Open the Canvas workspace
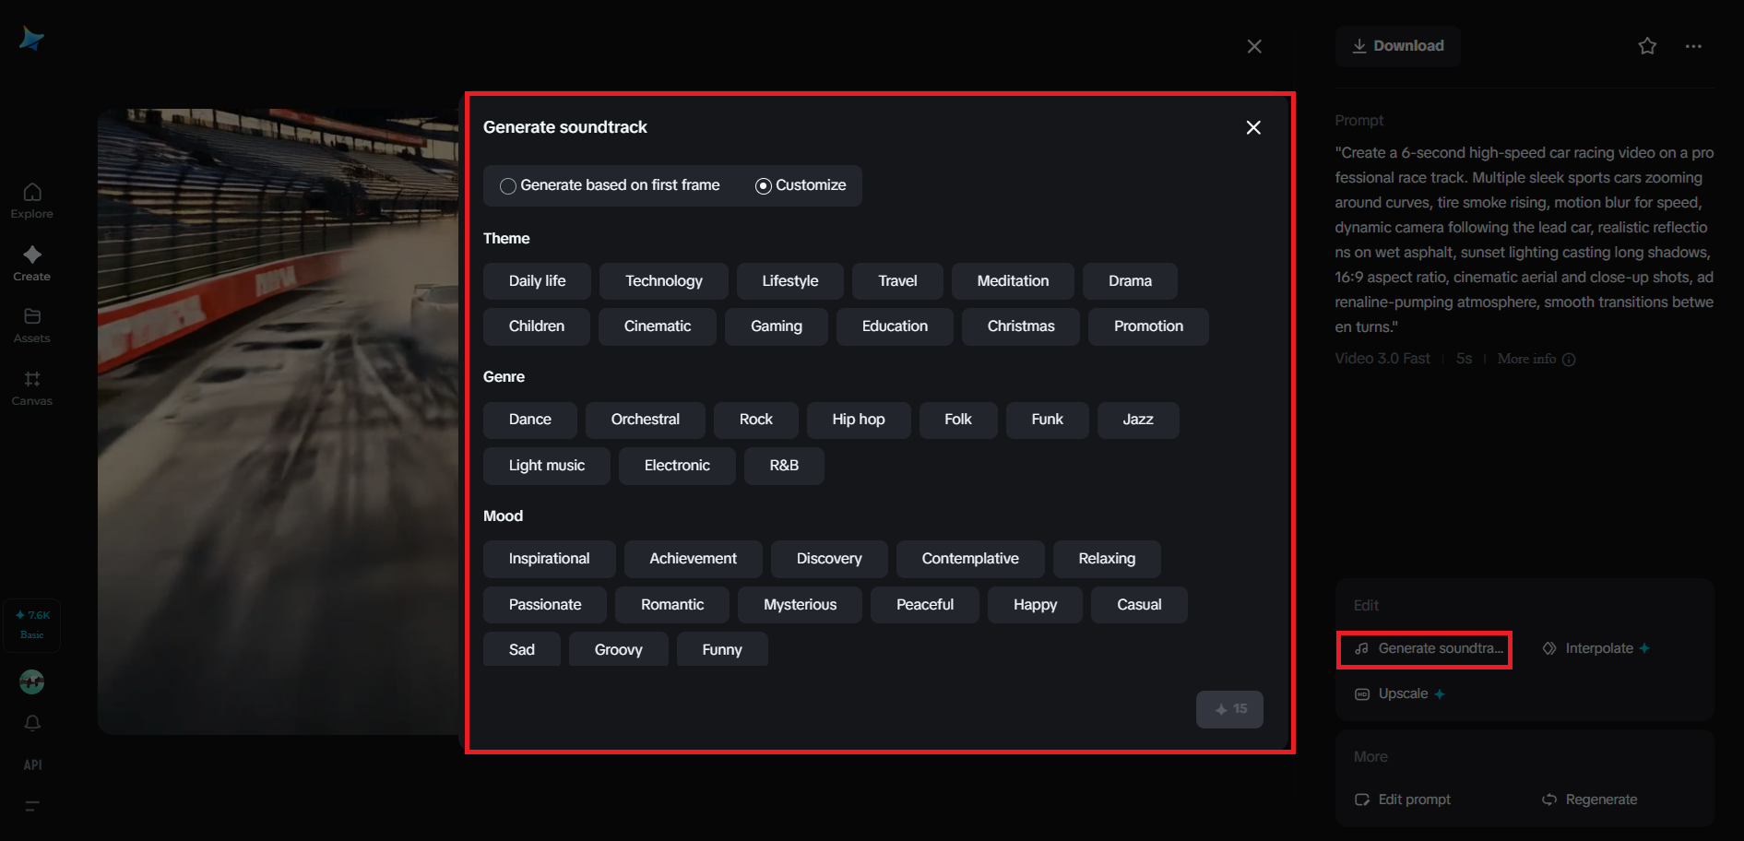Screen dimensions: 1744x841 click(32, 387)
